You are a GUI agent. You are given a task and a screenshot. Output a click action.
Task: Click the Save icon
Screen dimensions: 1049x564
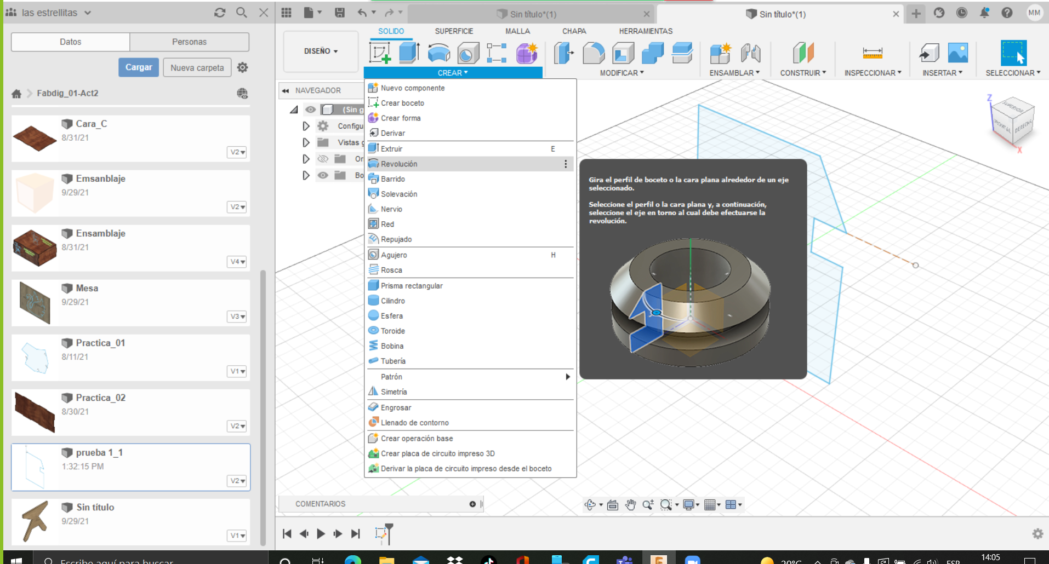point(340,13)
